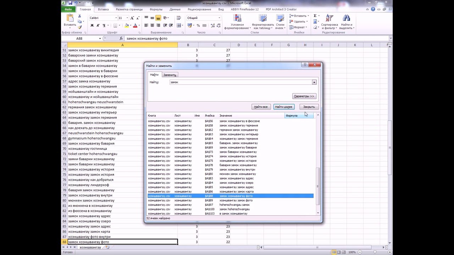Select result row $A$89 замок фото
454x255 pixels.
(230, 200)
